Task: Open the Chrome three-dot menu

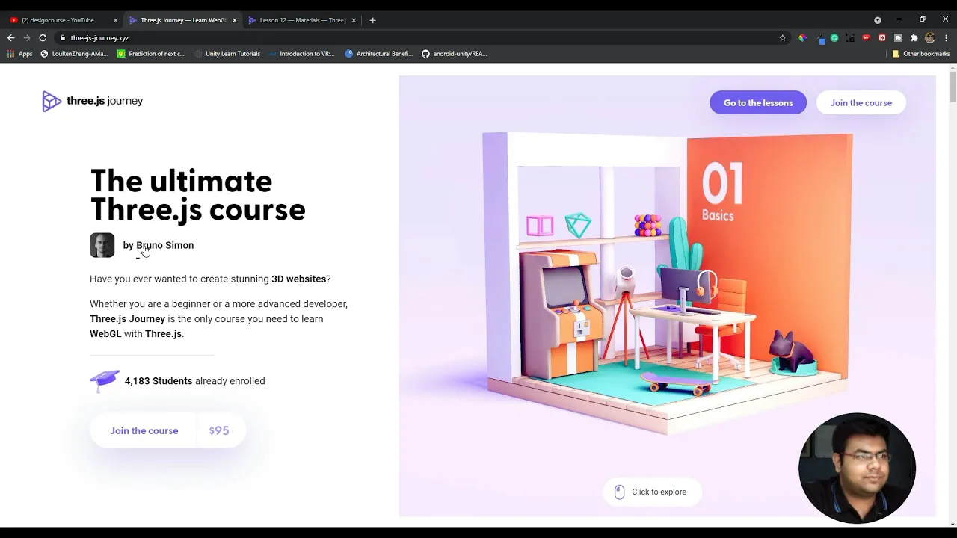Action: point(946,38)
